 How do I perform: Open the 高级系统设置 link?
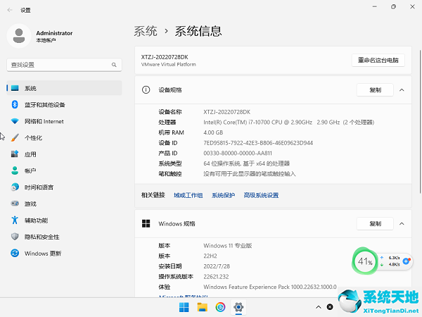point(261,195)
